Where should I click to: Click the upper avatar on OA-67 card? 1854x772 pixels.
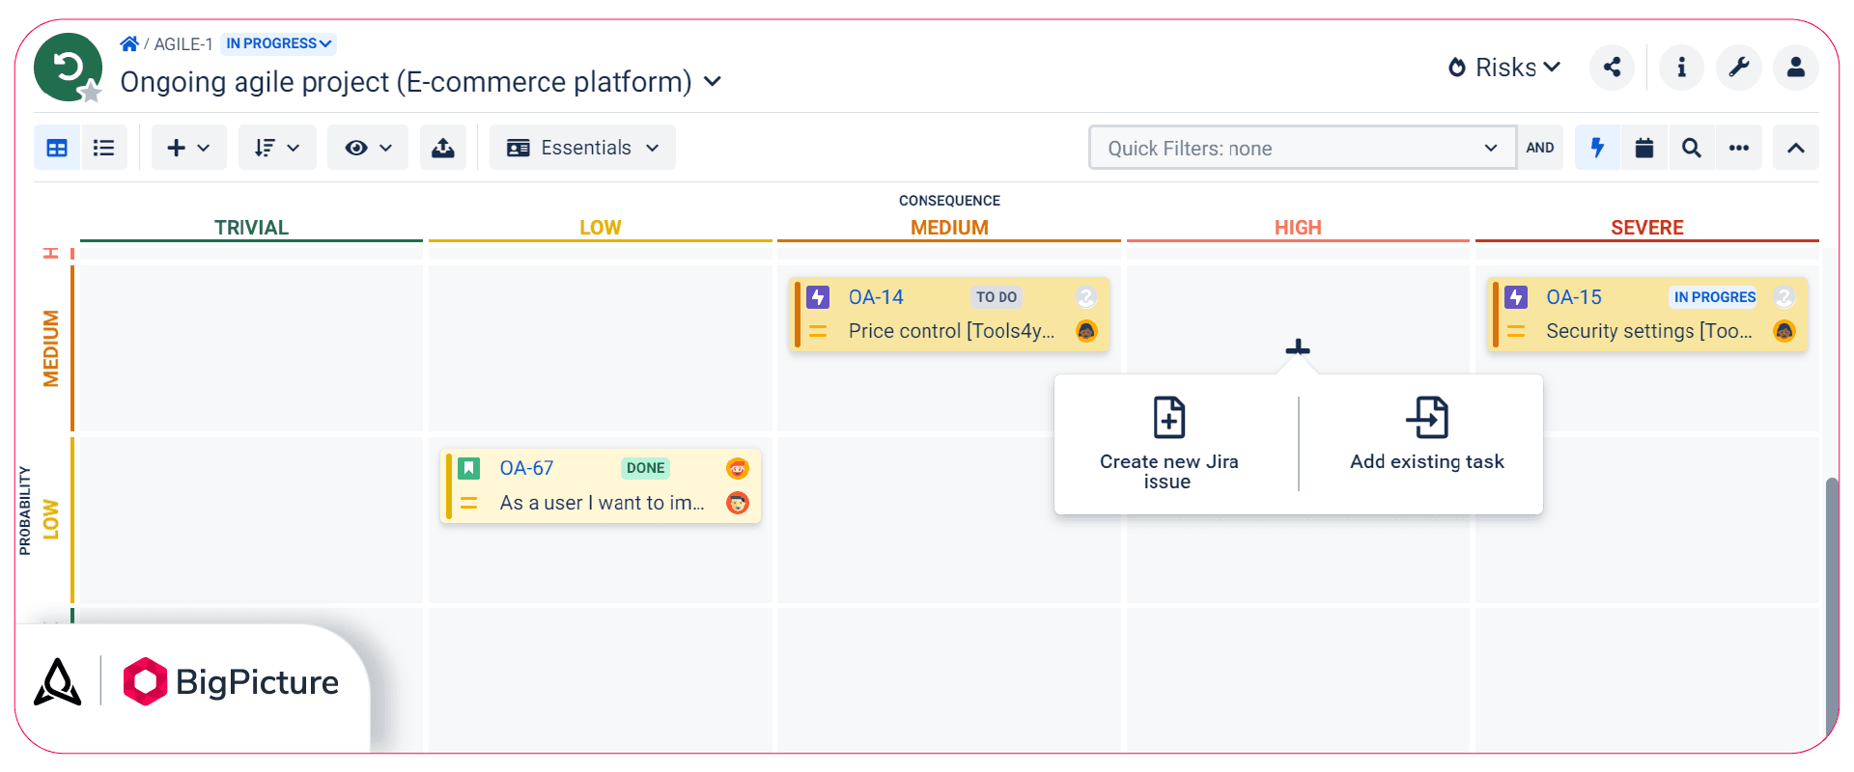738,468
